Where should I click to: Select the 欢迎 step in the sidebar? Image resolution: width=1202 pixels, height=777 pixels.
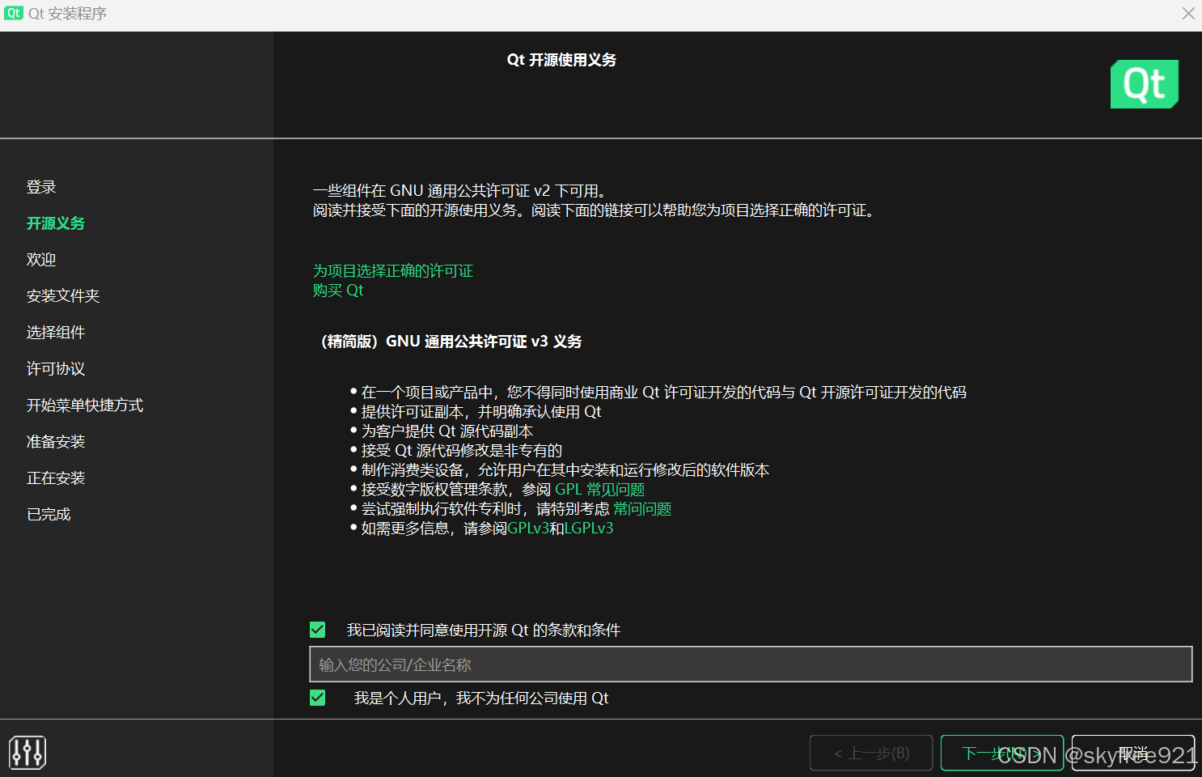[x=41, y=260]
